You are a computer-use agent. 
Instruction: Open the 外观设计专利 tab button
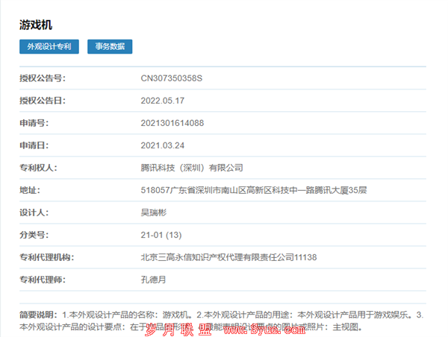coord(49,46)
